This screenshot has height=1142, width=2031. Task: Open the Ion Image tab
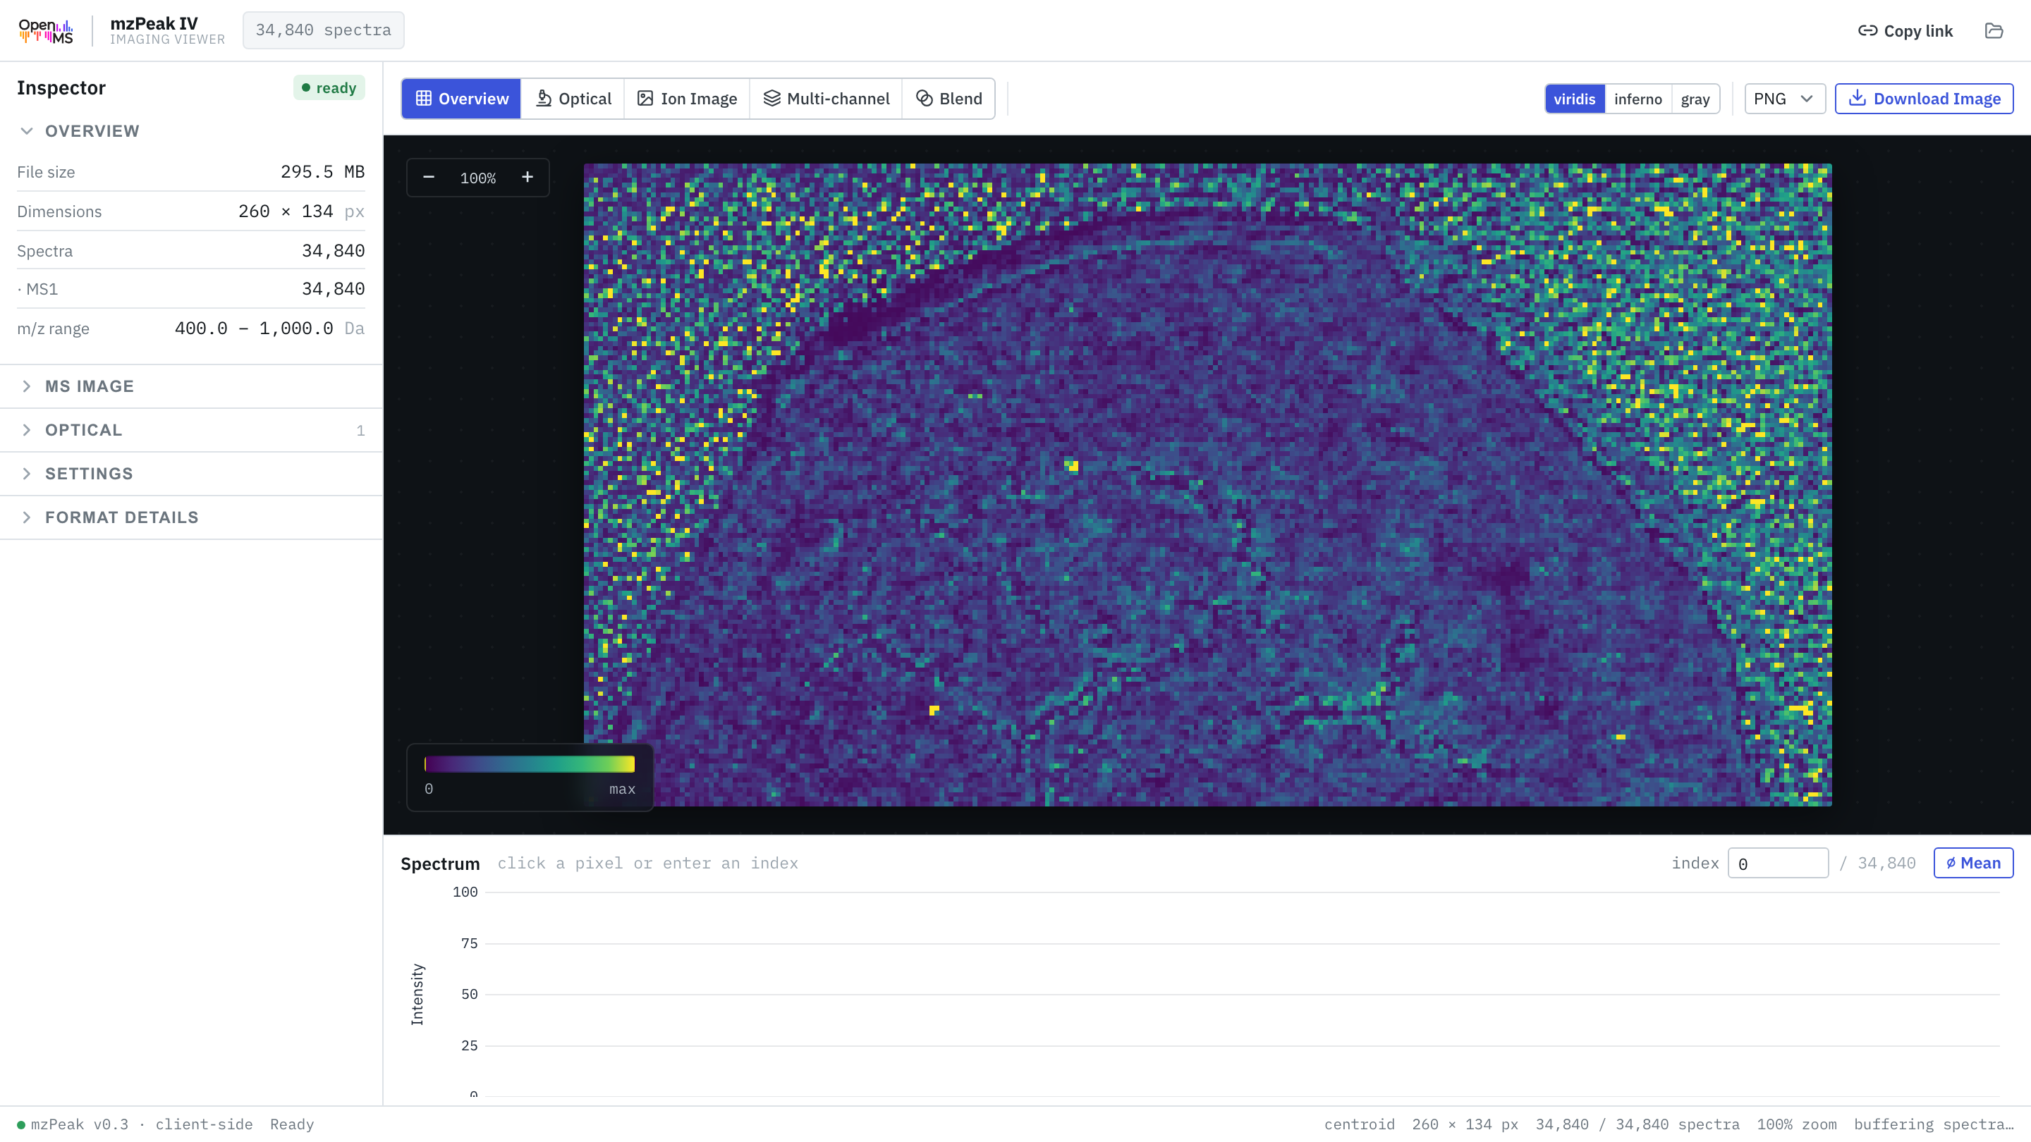click(x=687, y=99)
